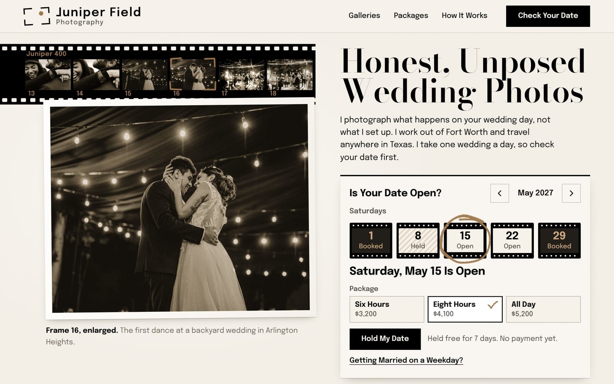
Task: Select filmstrip frame 18 thumbnail
Action: point(290,74)
